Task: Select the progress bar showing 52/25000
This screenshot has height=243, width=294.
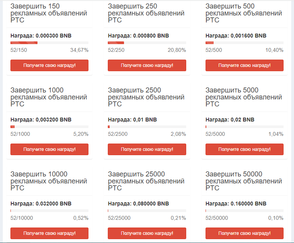Action: [x=147, y=210]
